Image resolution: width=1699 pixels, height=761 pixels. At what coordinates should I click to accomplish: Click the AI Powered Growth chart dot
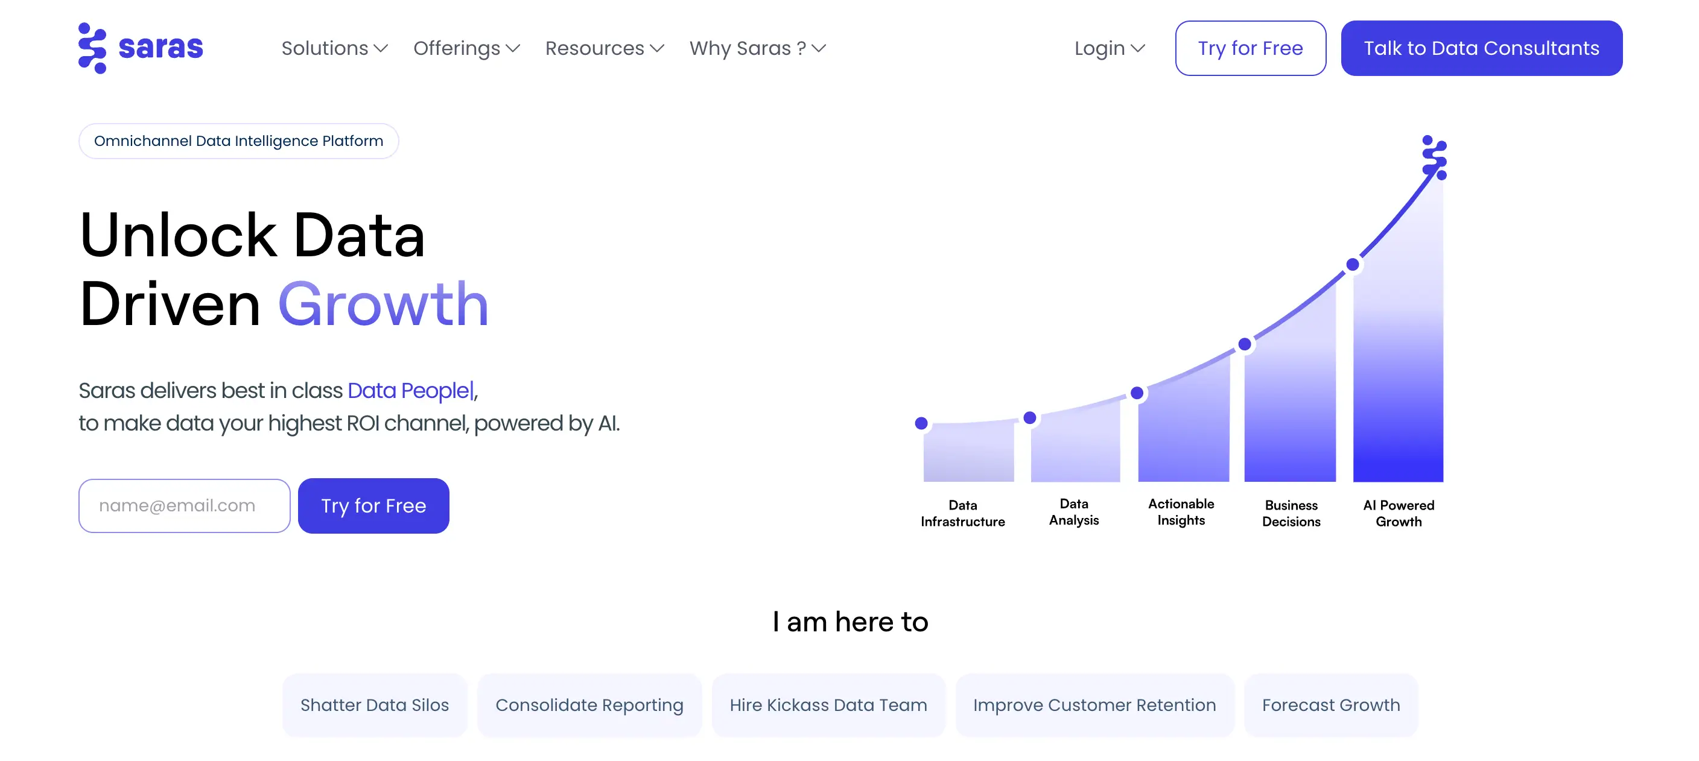[x=1353, y=265]
